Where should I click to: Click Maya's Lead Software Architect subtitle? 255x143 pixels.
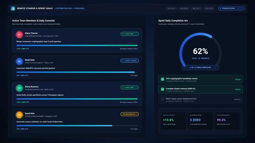(41, 36)
